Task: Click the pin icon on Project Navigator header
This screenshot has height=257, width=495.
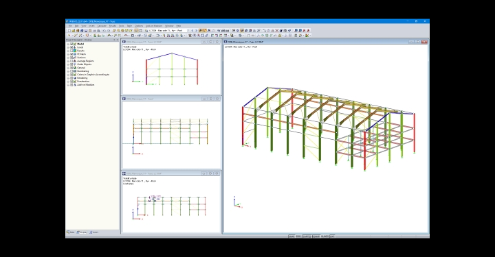Action: [114, 40]
